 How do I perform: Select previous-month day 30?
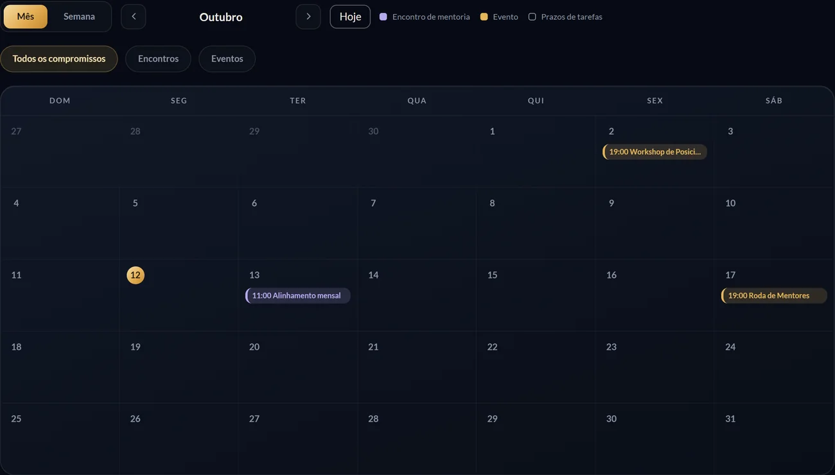pyautogui.click(x=373, y=132)
